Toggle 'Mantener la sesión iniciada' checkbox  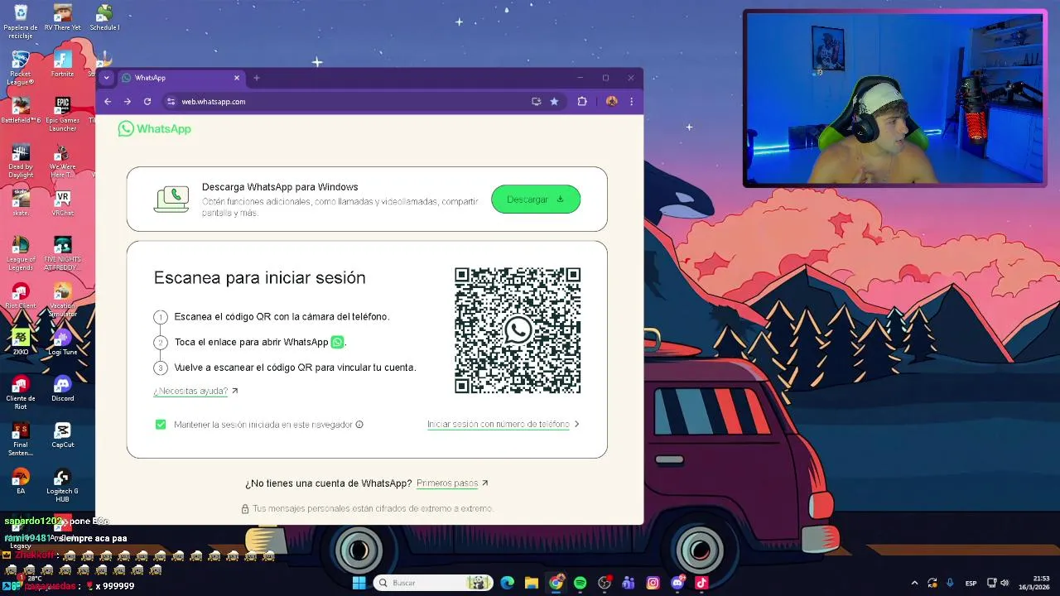161,425
